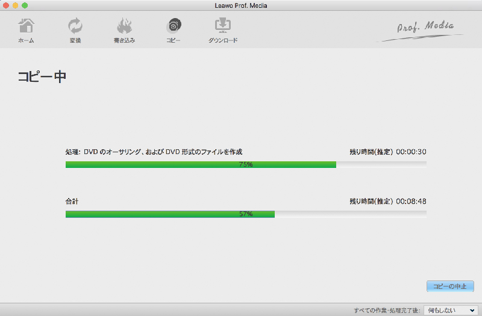Click the Leawo Prof. Media window title
This screenshot has height=316, width=482.
click(240, 5)
